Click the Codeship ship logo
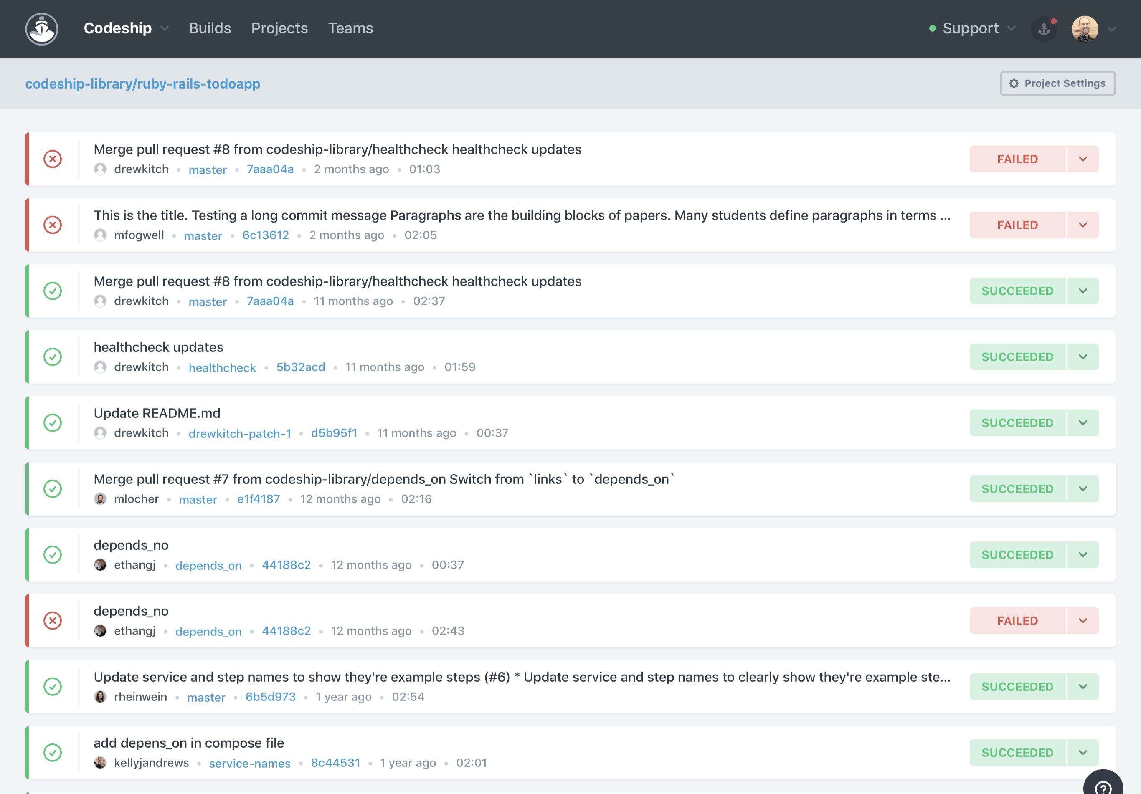1141x794 pixels. click(x=42, y=29)
